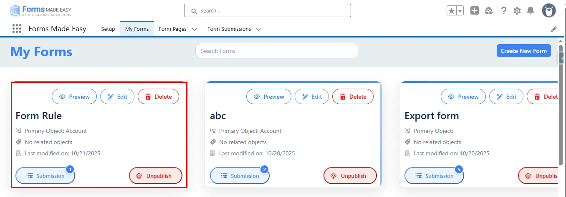Select the My Forms tab
566x197 pixels.
(137, 29)
